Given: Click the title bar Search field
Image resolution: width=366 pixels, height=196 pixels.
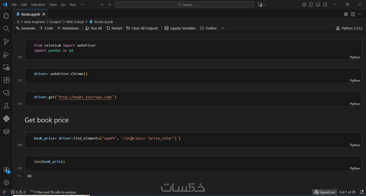Looking at the screenshot, I should click(x=185, y=5).
